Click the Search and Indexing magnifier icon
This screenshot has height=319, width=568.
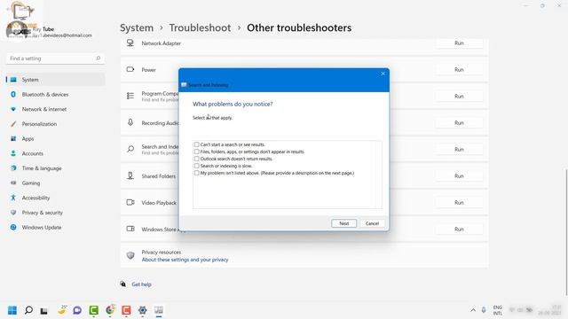pos(130,149)
